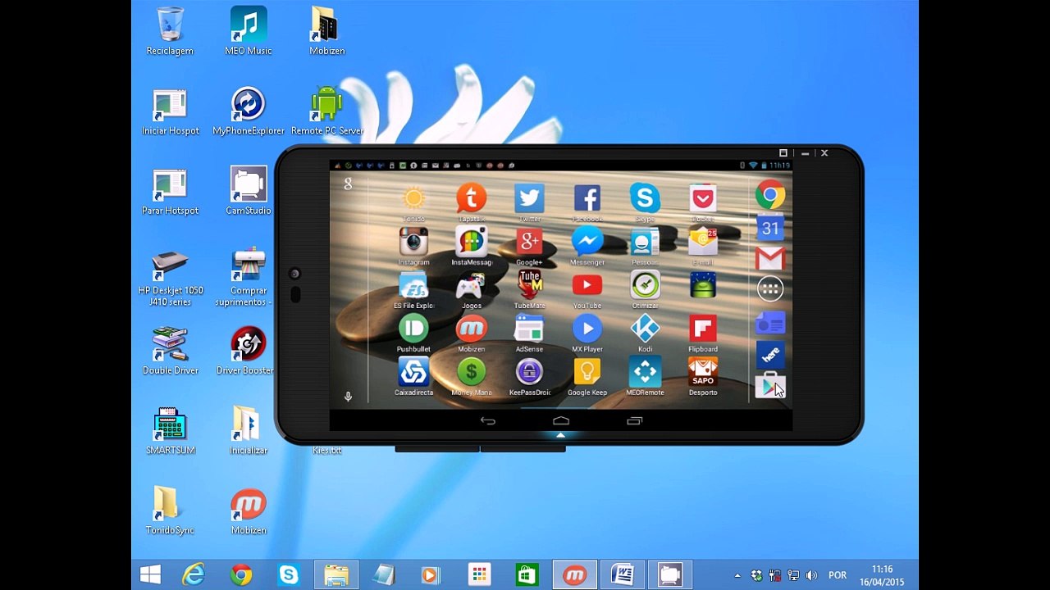Open the POR language selector

(838, 575)
